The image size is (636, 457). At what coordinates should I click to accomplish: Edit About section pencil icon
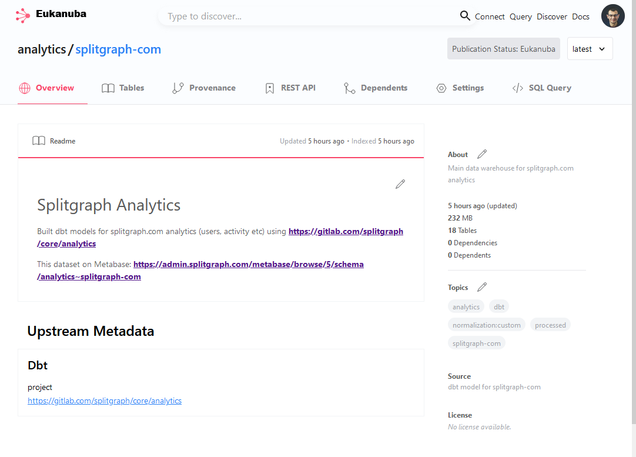pos(482,154)
